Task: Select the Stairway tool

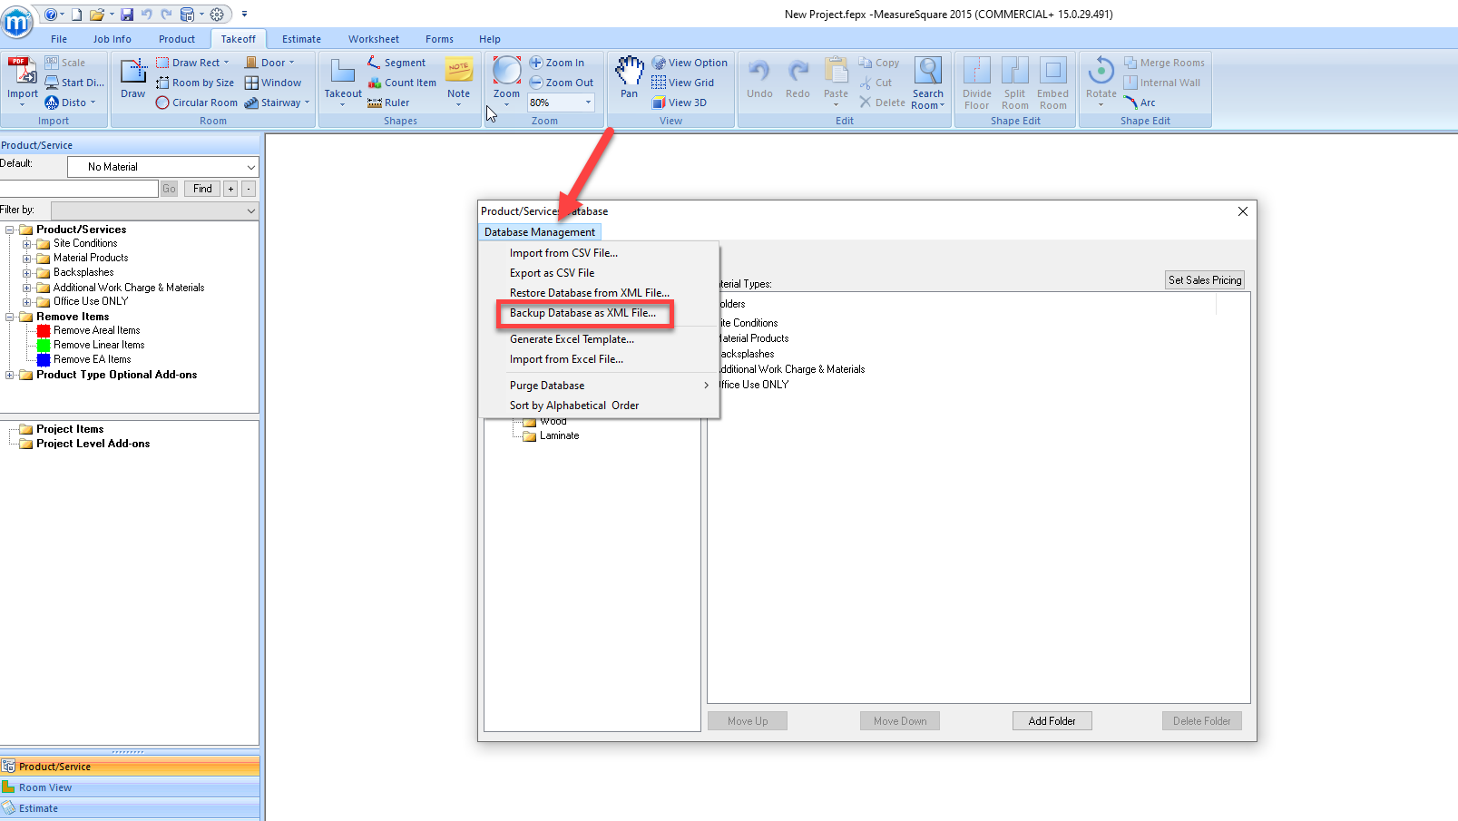Action: click(277, 103)
